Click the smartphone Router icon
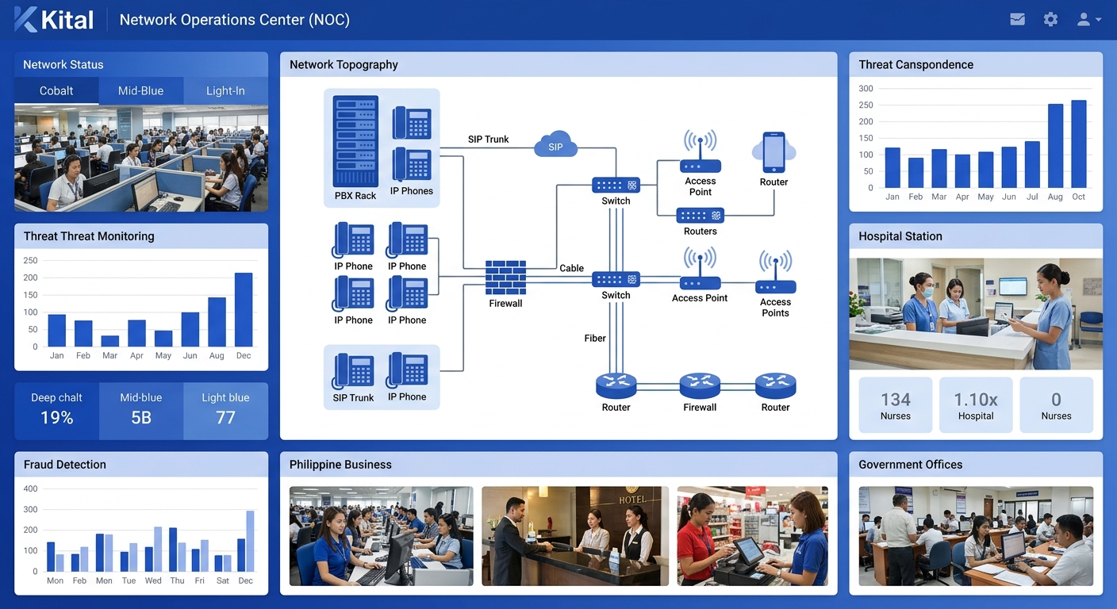Image resolution: width=1117 pixels, height=609 pixels. point(773,152)
